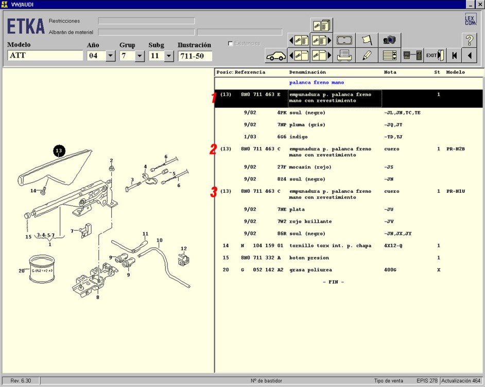This screenshot has width=485, height=387.
Task: Click the Referencia column header
Action: pyautogui.click(x=250, y=72)
